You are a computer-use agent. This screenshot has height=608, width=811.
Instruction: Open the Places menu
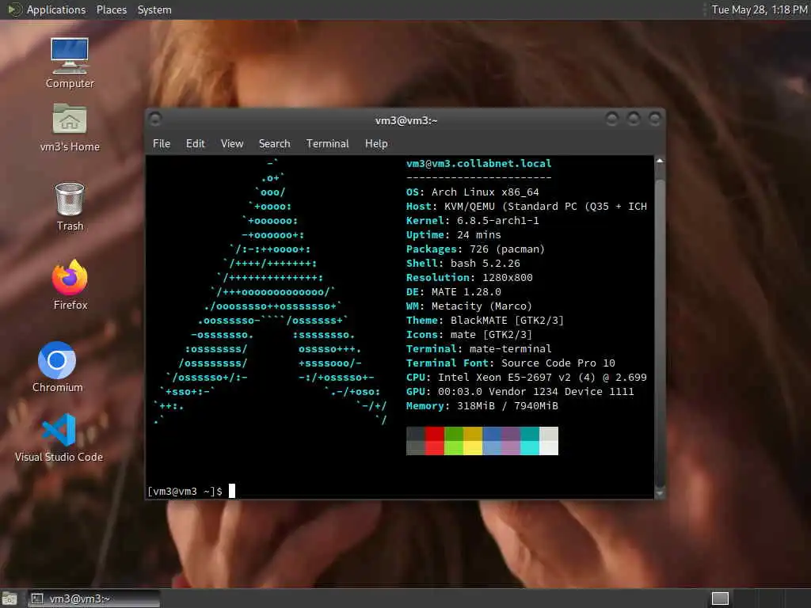pos(111,9)
